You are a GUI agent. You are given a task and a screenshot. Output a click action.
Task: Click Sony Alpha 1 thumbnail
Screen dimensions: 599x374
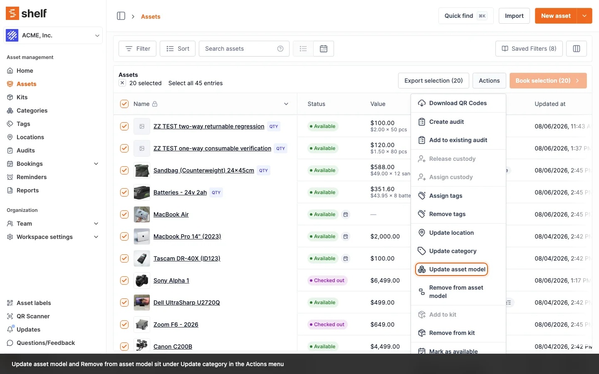coord(142,280)
